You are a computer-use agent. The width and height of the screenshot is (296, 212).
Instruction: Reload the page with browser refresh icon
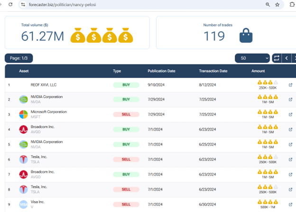(10, 4)
